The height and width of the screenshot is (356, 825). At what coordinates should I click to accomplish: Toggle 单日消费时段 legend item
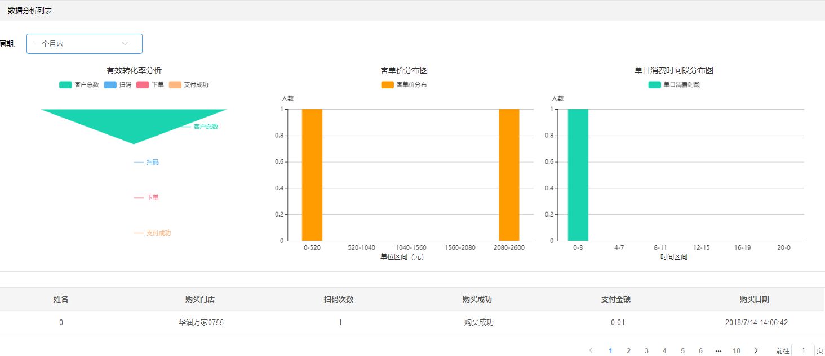(674, 85)
